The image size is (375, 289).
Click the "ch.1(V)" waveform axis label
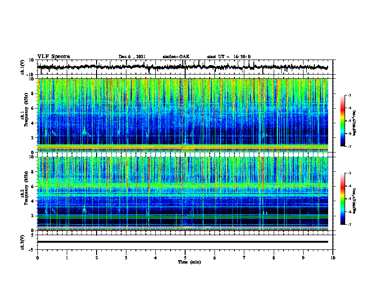23,67
